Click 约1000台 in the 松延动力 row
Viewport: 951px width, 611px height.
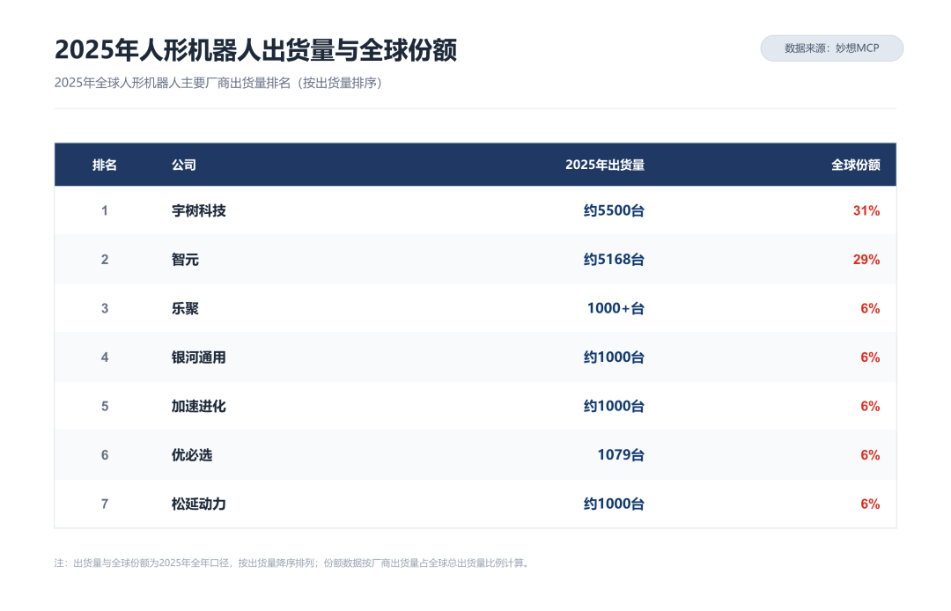(x=614, y=504)
